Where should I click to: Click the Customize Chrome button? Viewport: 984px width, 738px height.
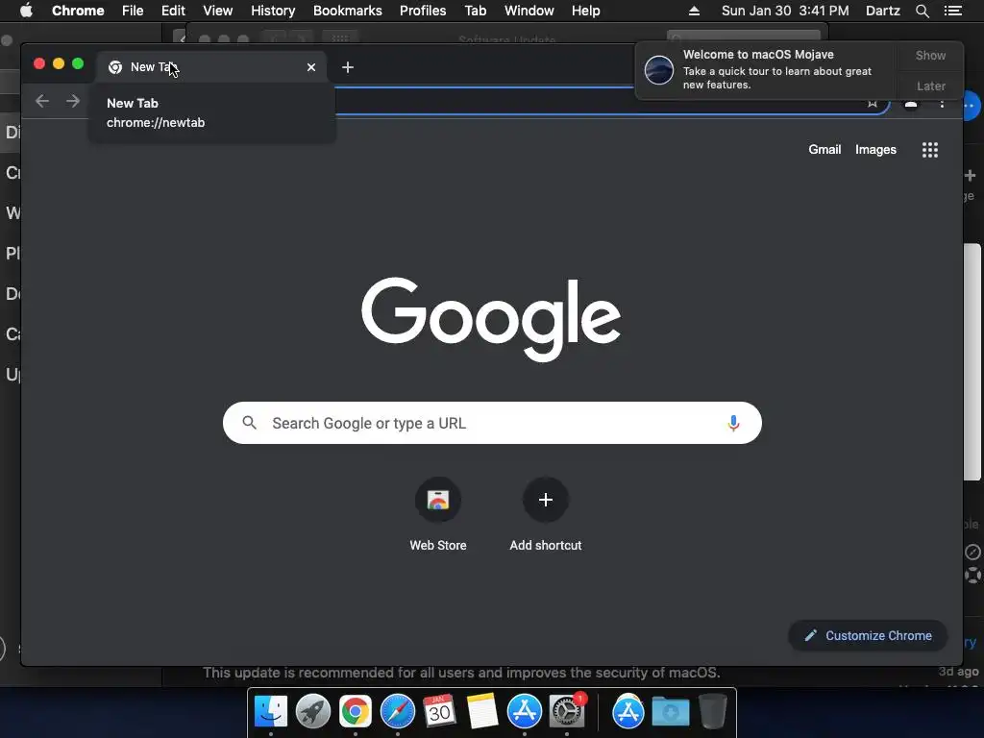(x=868, y=636)
